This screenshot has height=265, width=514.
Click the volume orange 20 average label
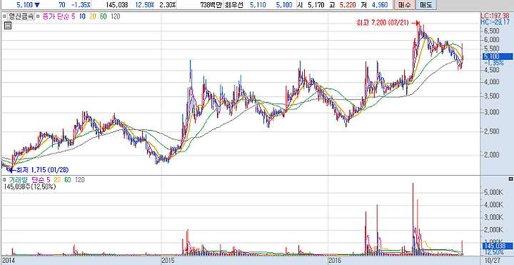pyautogui.click(x=57, y=179)
